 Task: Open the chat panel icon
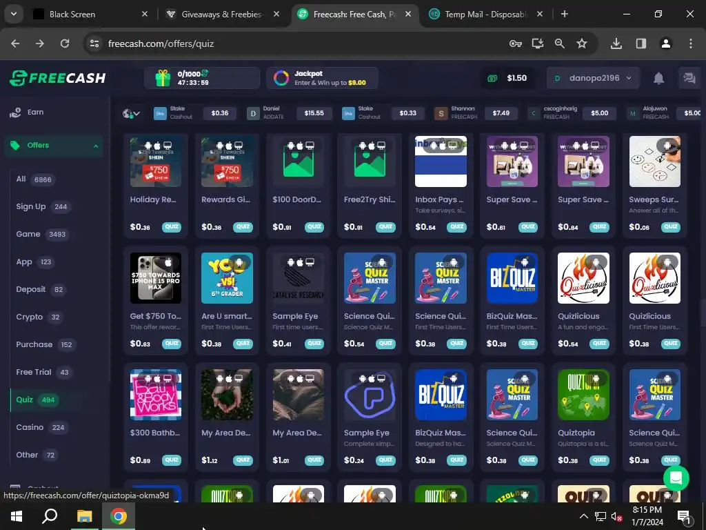click(x=689, y=78)
